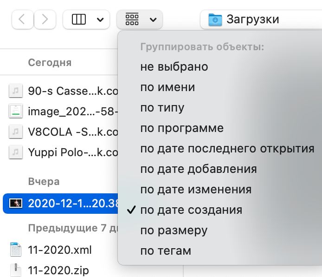Click the 11-2020.xml document icon
Screen dimensions: 322x277
(16, 250)
